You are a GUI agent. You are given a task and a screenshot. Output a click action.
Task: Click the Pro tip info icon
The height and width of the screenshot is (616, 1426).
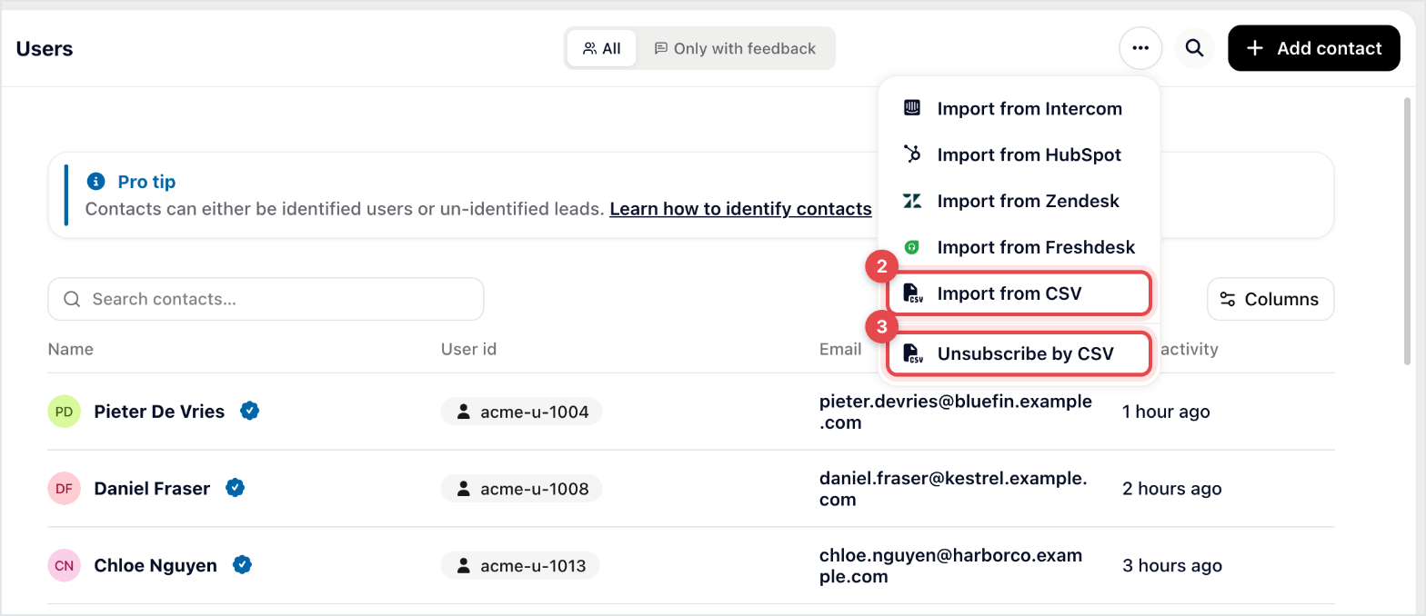(95, 182)
